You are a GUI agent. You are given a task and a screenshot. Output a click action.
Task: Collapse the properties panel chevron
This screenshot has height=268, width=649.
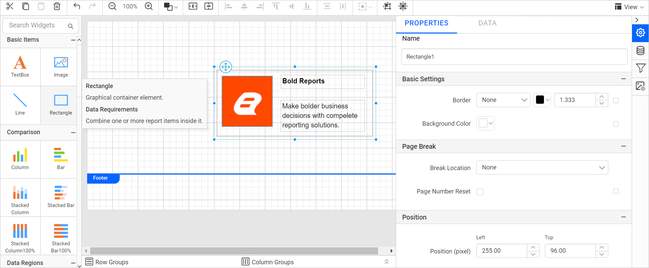click(637, 20)
